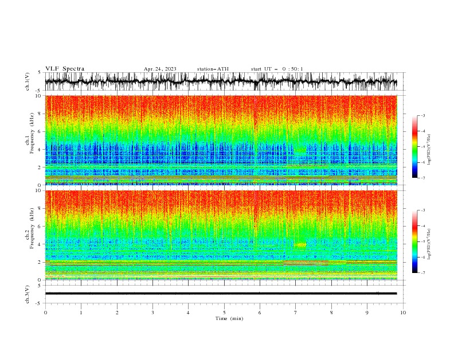The width and height of the screenshot is (454, 351).
Task: Click the ch.2 color bar "log(PSD)(V²/Hz)" label
Action: click(429, 244)
